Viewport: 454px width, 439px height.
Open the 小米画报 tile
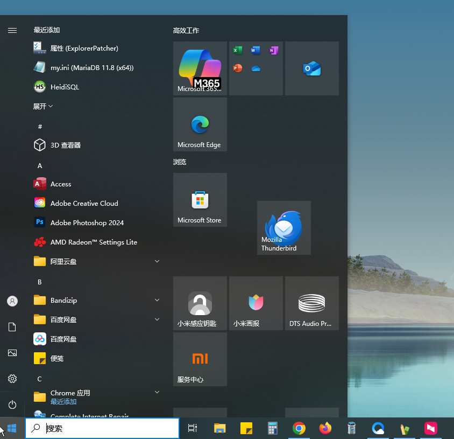pyautogui.click(x=256, y=303)
